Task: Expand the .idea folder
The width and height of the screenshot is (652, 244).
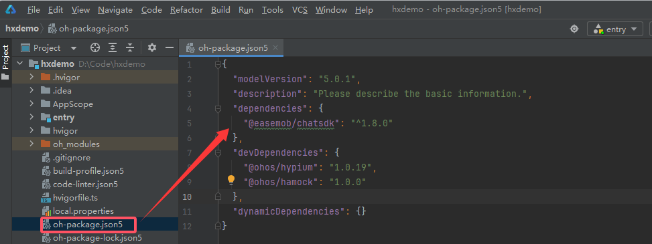Action: [31, 90]
